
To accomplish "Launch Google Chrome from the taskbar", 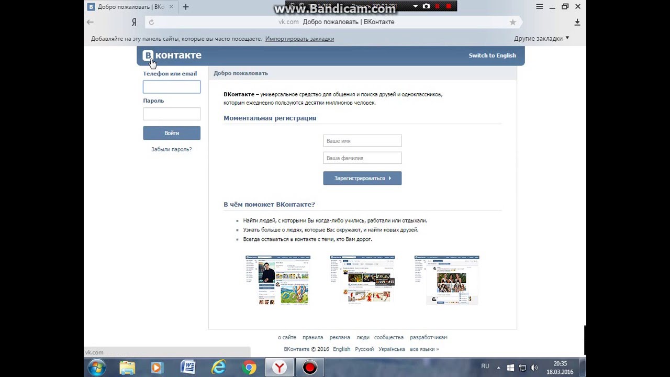I will [x=249, y=368].
